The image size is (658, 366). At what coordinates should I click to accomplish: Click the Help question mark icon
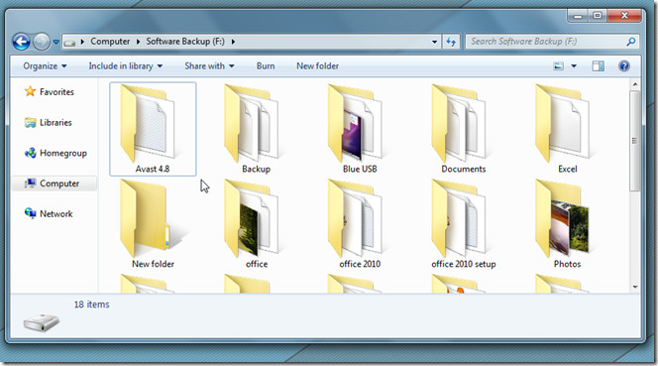624,66
